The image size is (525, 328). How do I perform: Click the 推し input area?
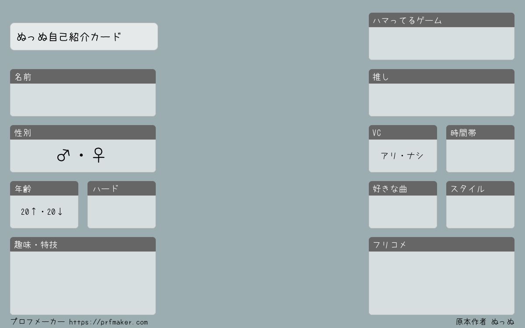click(x=441, y=100)
